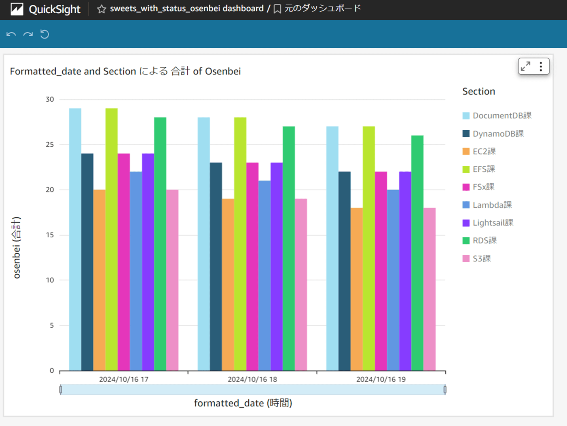Click the S3課 bar for 10/16 19
The height and width of the screenshot is (426, 567).
(430, 289)
